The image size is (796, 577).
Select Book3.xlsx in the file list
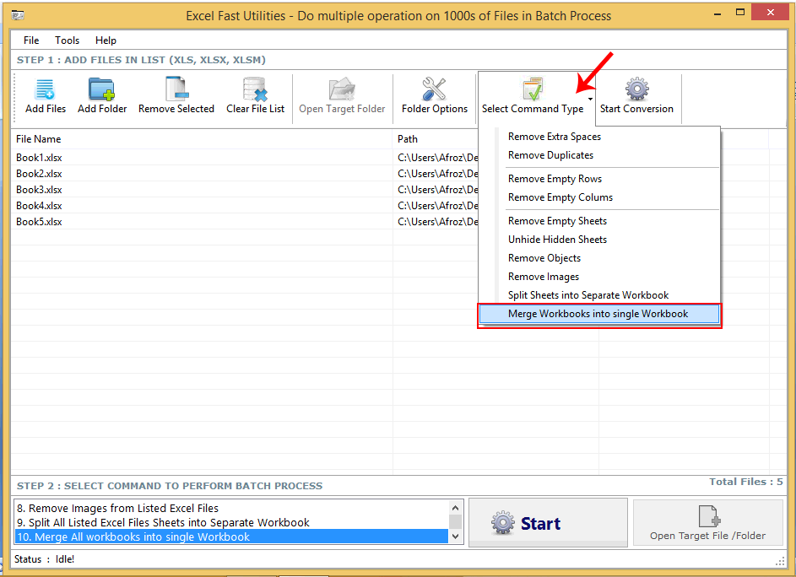pyautogui.click(x=39, y=189)
